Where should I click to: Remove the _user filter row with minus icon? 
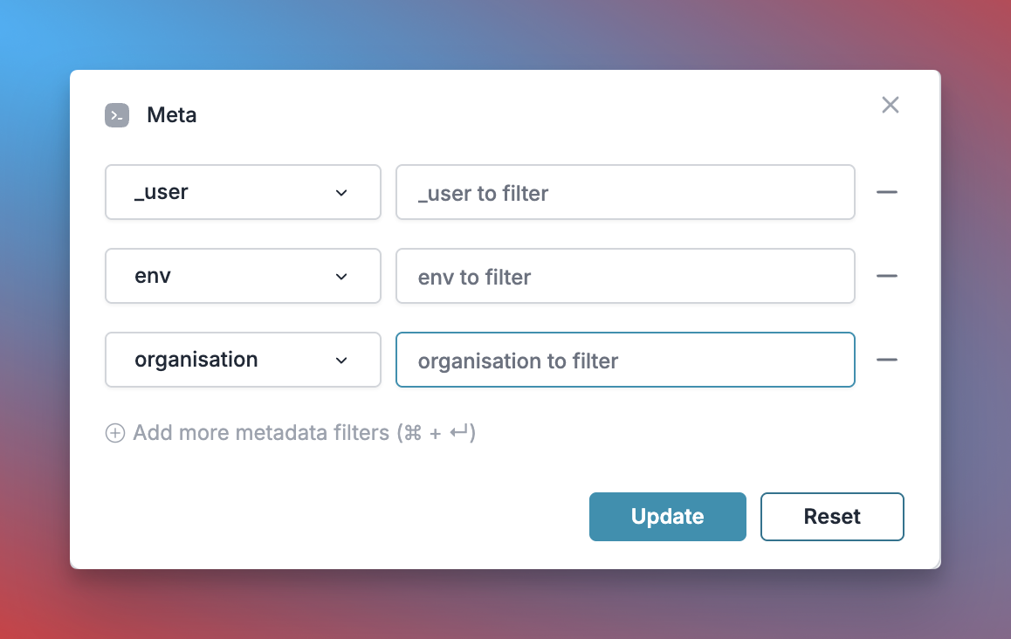click(x=886, y=192)
